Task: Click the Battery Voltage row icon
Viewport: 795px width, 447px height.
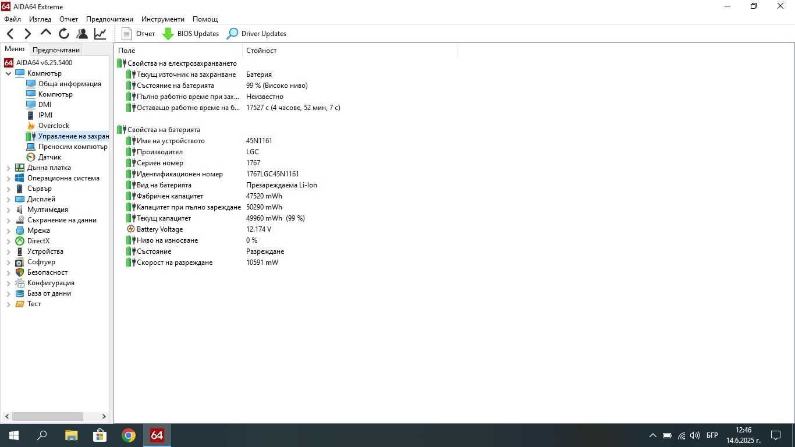Action: click(x=130, y=229)
